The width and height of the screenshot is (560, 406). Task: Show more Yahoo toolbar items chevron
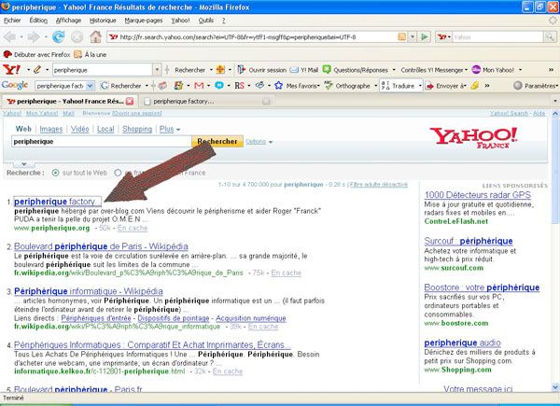point(551,70)
